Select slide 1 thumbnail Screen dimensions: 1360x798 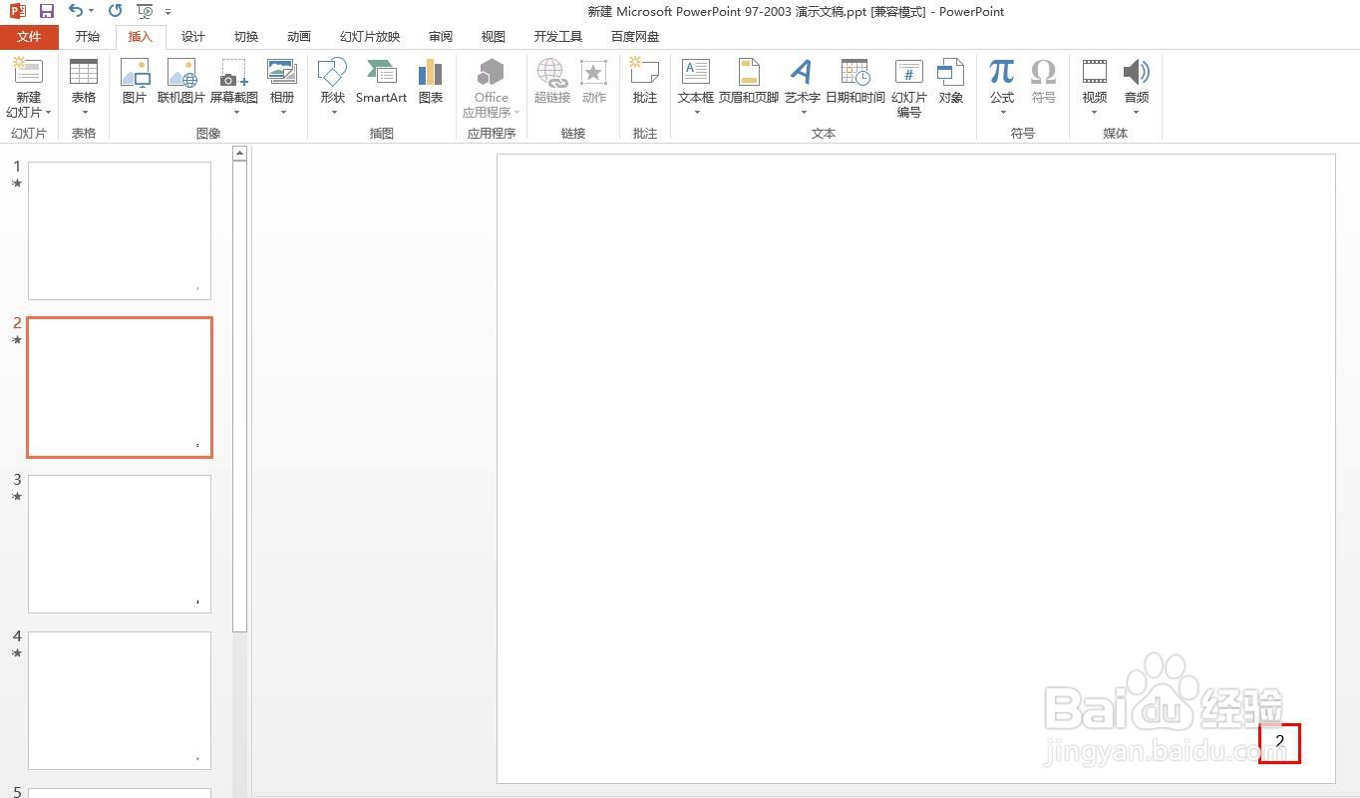tap(120, 230)
